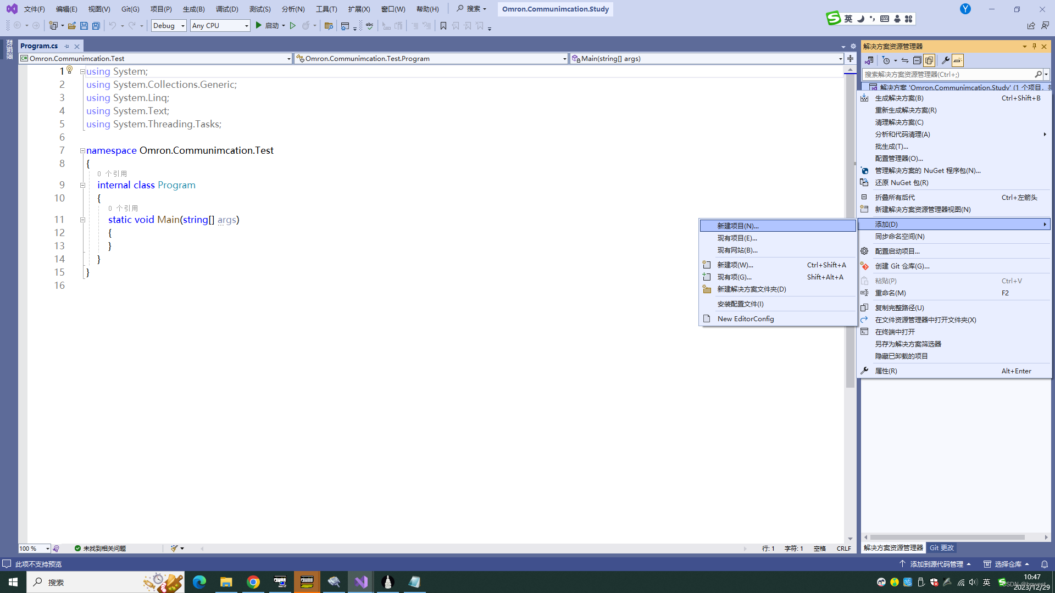Open the 生成(B) menu in menu bar
Image resolution: width=1055 pixels, height=593 pixels.
193,9
